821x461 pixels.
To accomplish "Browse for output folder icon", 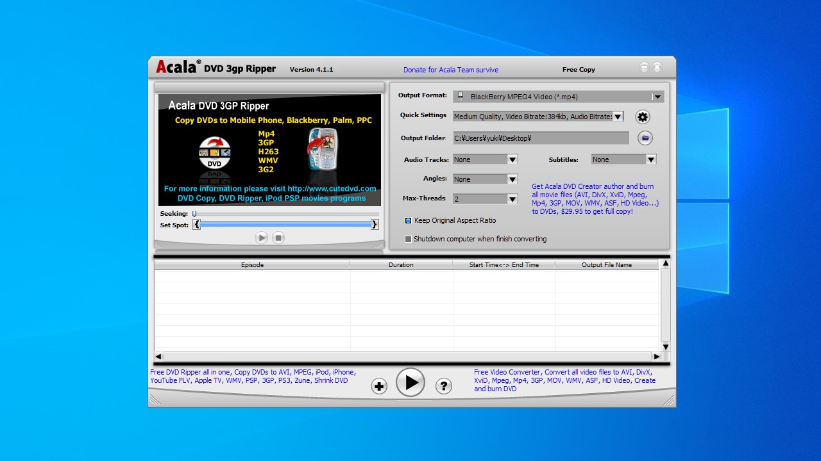I will click(645, 138).
